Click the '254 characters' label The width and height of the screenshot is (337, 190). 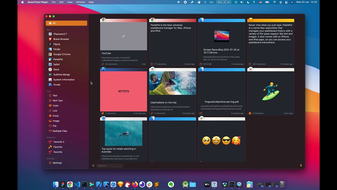pos(259,64)
